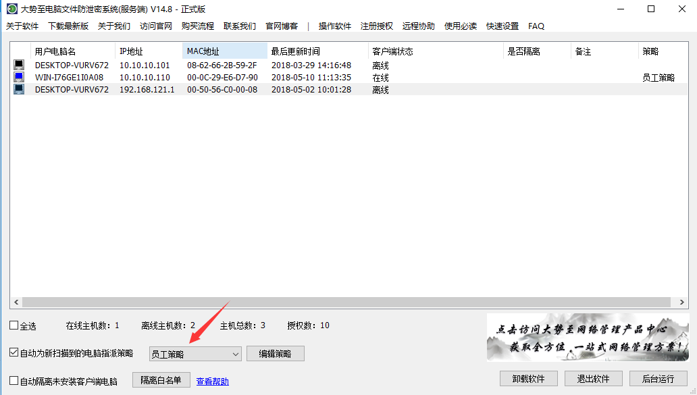Click computer icon for IP 10.10.10.101
697x395 pixels.
(19, 65)
